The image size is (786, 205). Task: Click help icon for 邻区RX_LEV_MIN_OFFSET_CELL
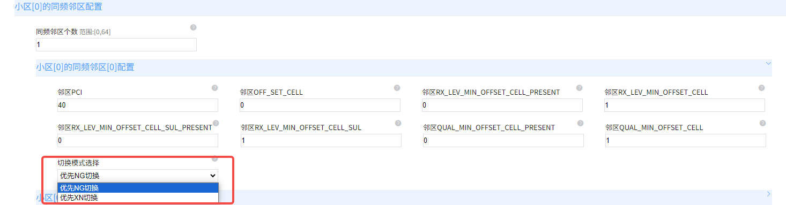761,88
